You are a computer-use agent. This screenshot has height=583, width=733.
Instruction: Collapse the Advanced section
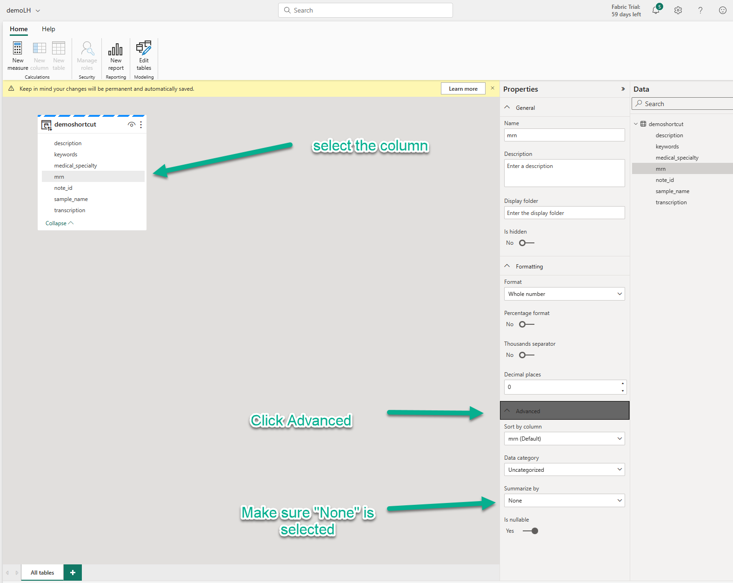(565, 411)
